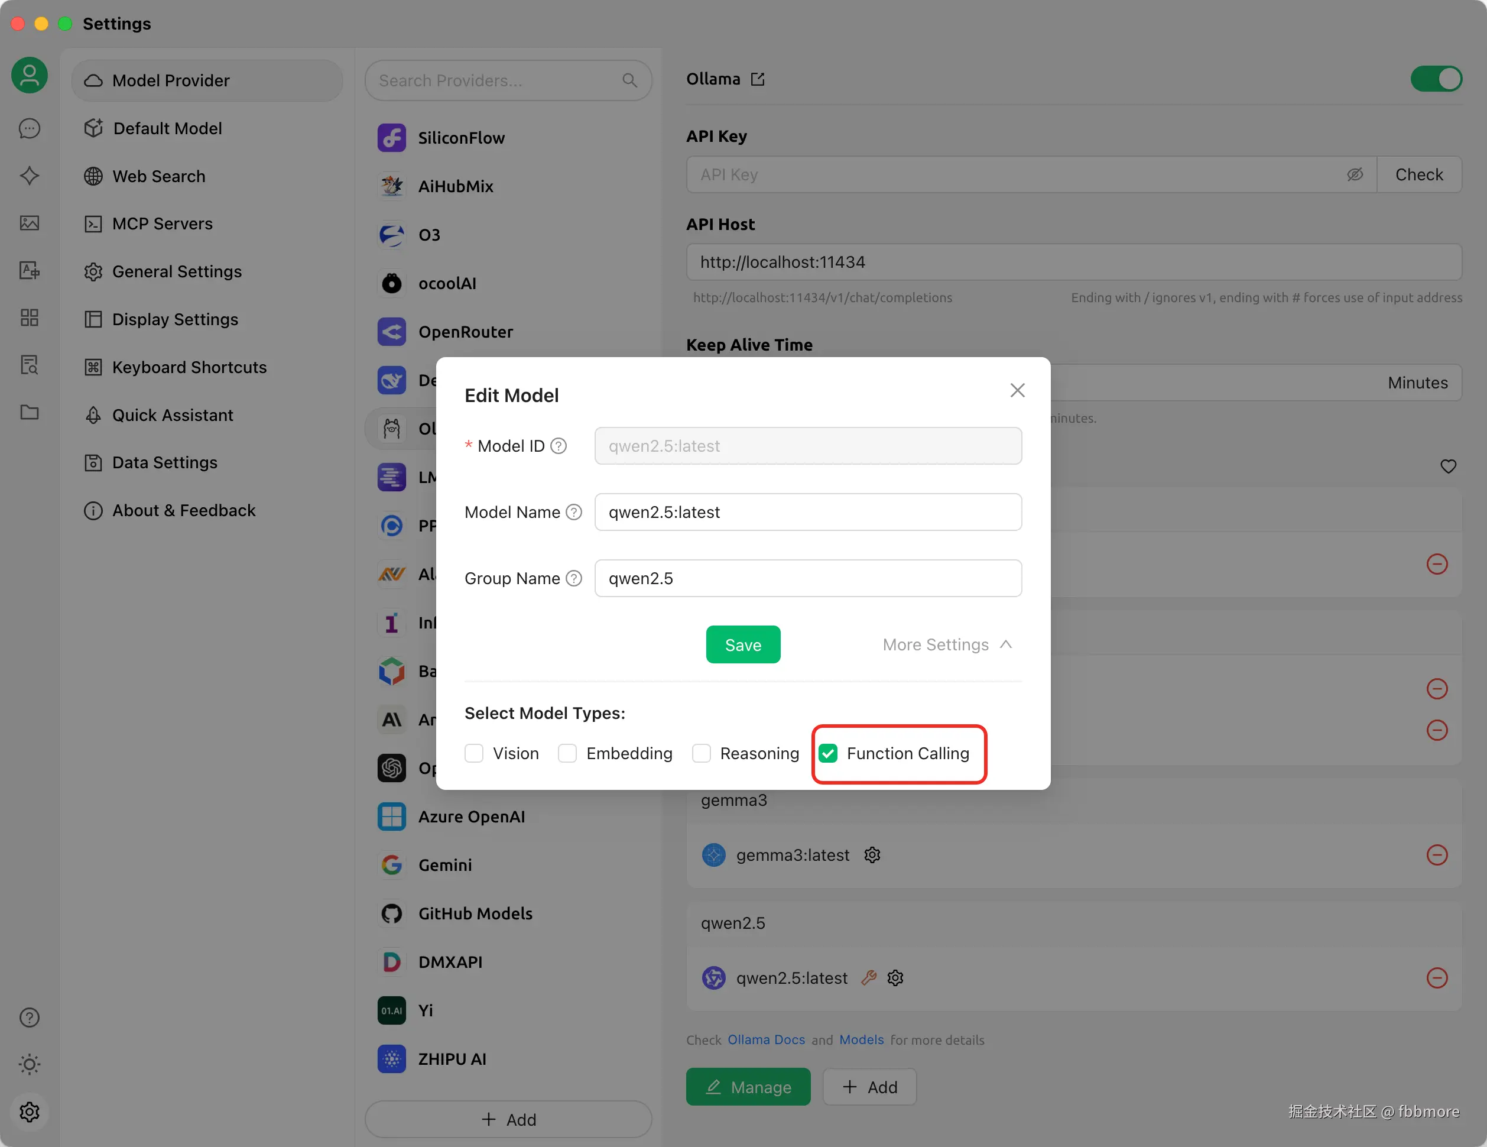Uncheck the Function Calling checkbox
Viewport: 1487px width, 1147px height.
(829, 753)
